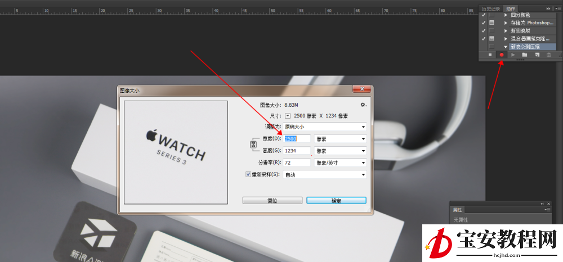Switch to the 动作 tab
Viewport: 563px width, 262px height.
tap(510, 8)
